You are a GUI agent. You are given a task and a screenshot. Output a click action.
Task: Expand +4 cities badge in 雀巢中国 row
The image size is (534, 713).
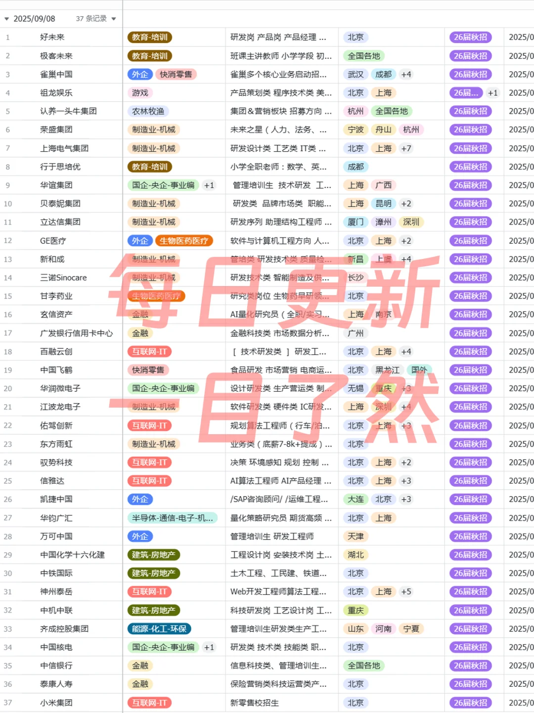pyautogui.click(x=406, y=74)
